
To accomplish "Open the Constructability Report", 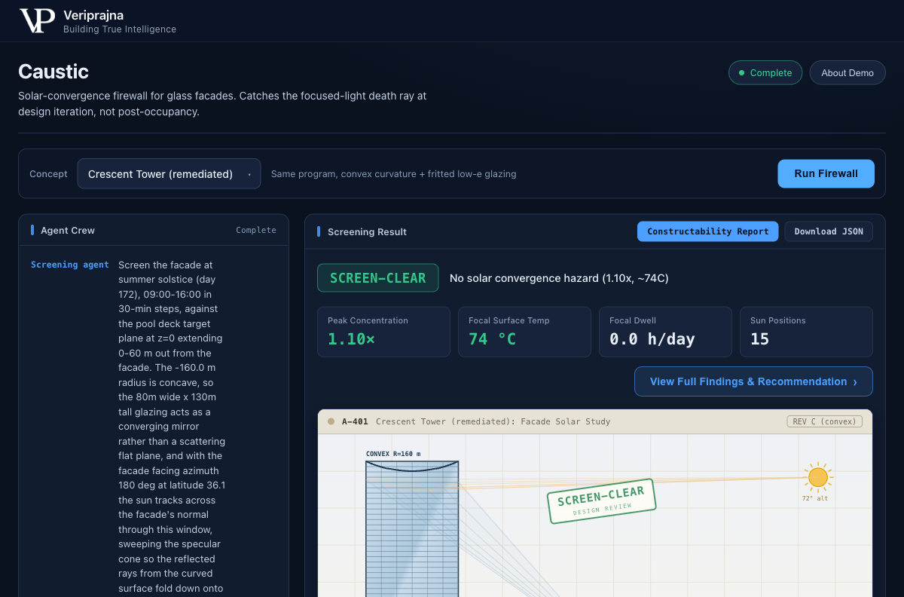I will pyautogui.click(x=708, y=231).
